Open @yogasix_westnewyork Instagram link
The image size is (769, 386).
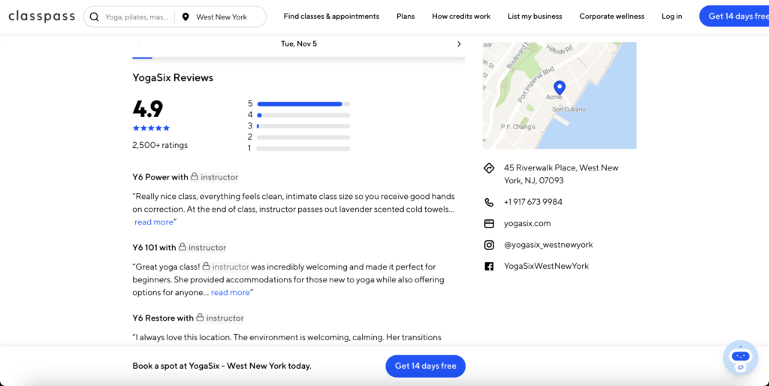pyautogui.click(x=548, y=245)
